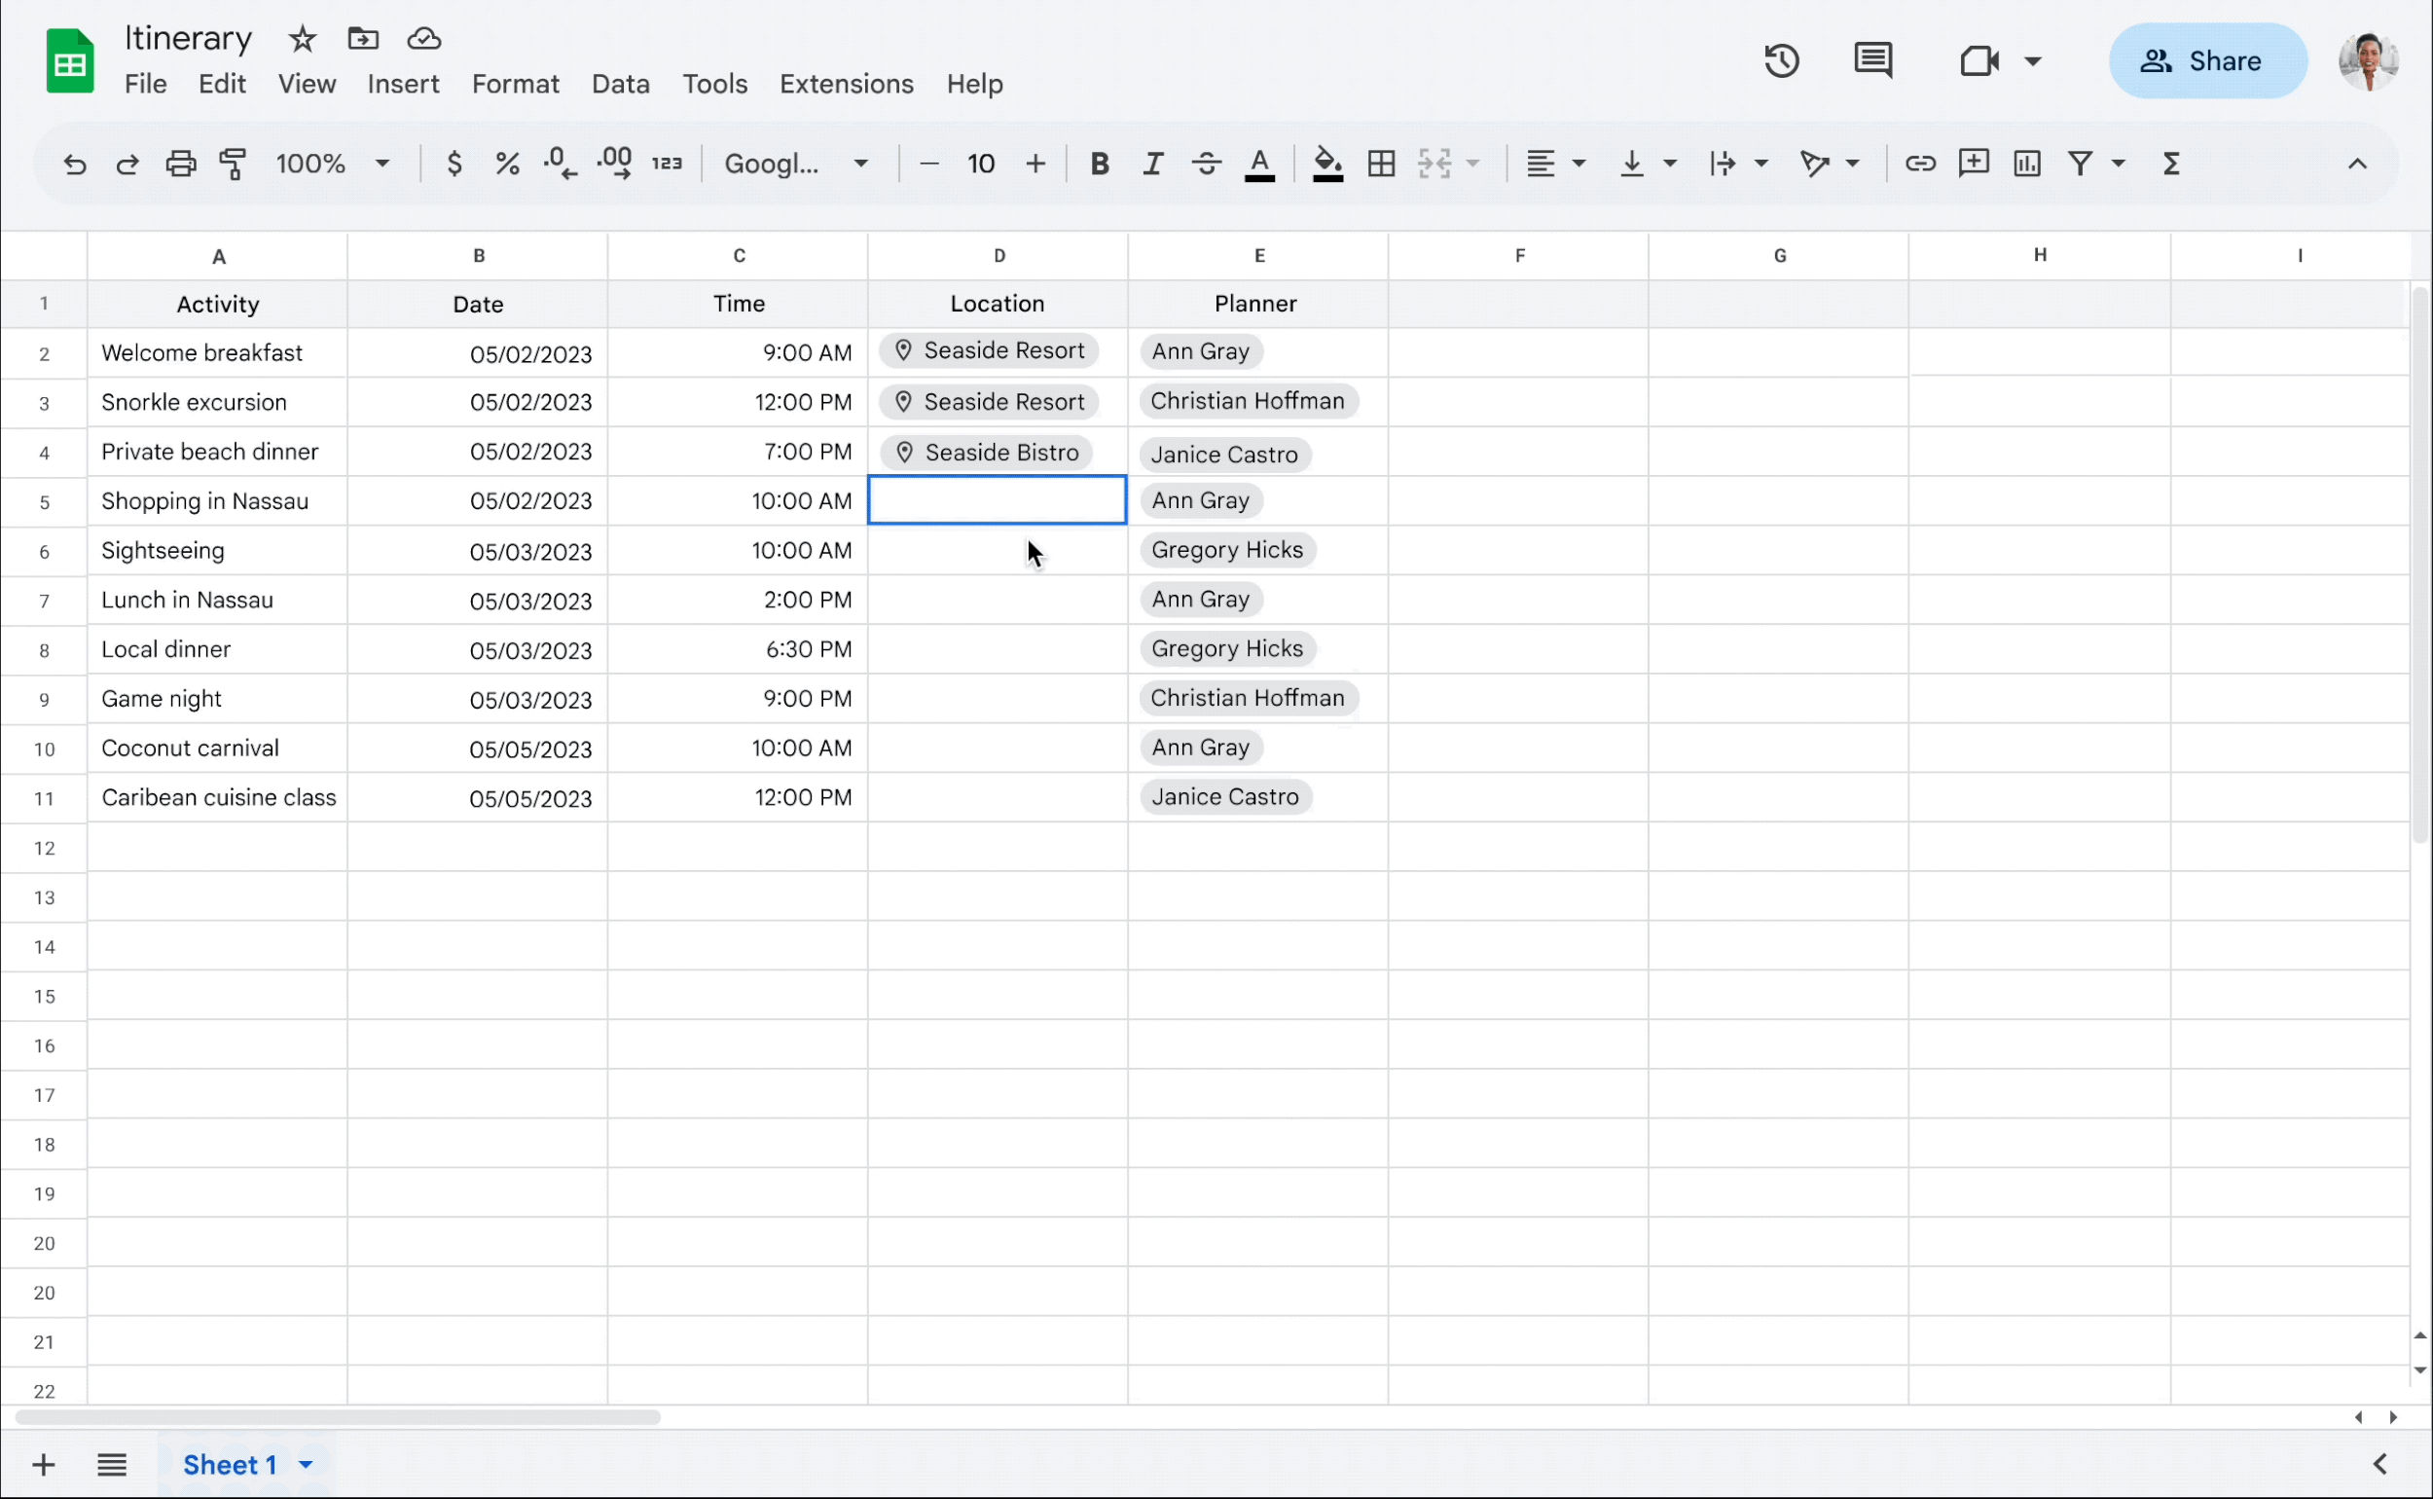
Task: Insert a link
Action: tap(1920, 164)
